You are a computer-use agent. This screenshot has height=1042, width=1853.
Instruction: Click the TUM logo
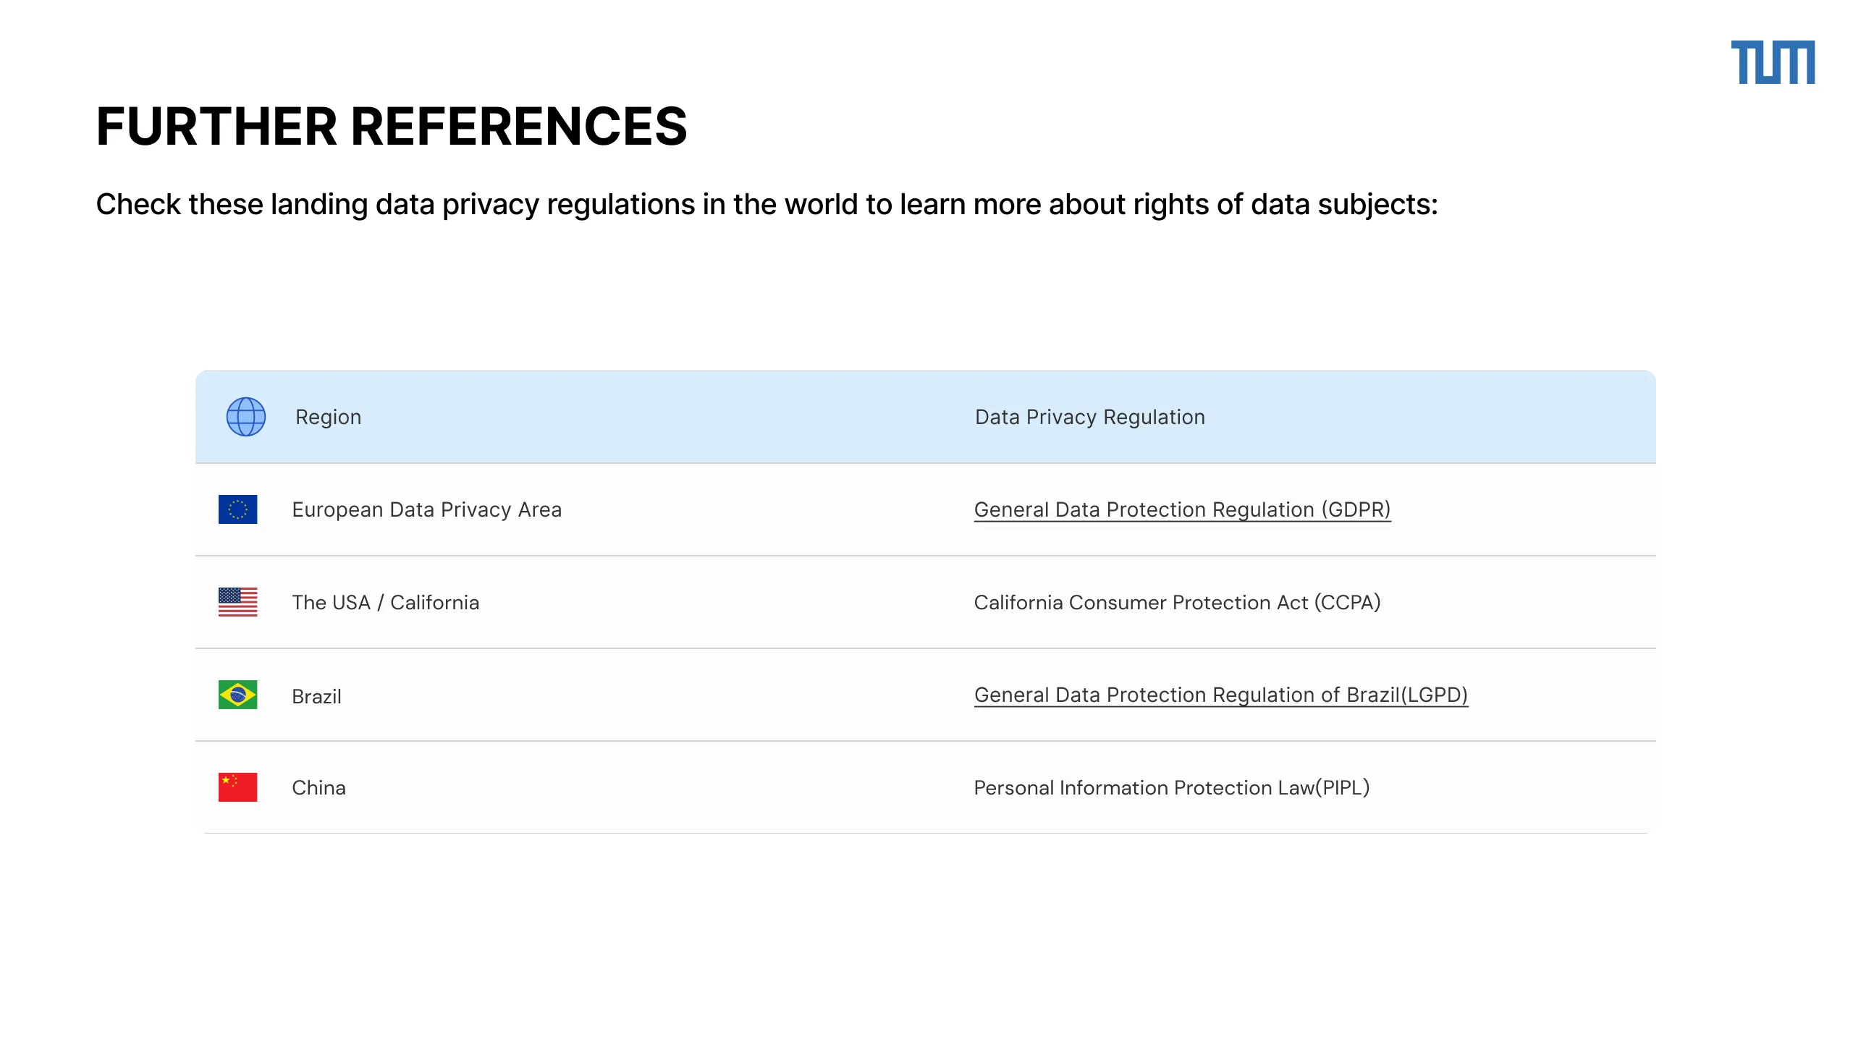click(x=1773, y=62)
